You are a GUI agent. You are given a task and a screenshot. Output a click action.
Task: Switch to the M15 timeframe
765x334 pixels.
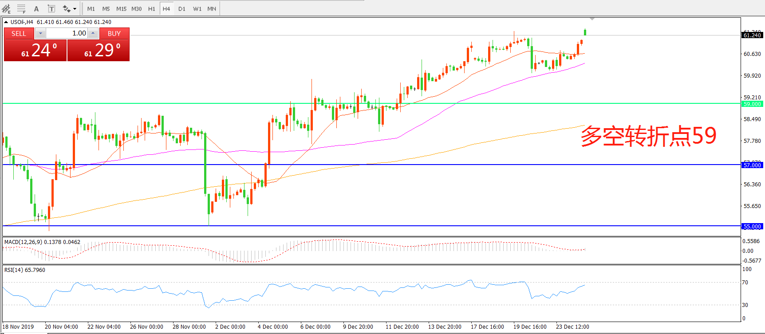(x=121, y=9)
